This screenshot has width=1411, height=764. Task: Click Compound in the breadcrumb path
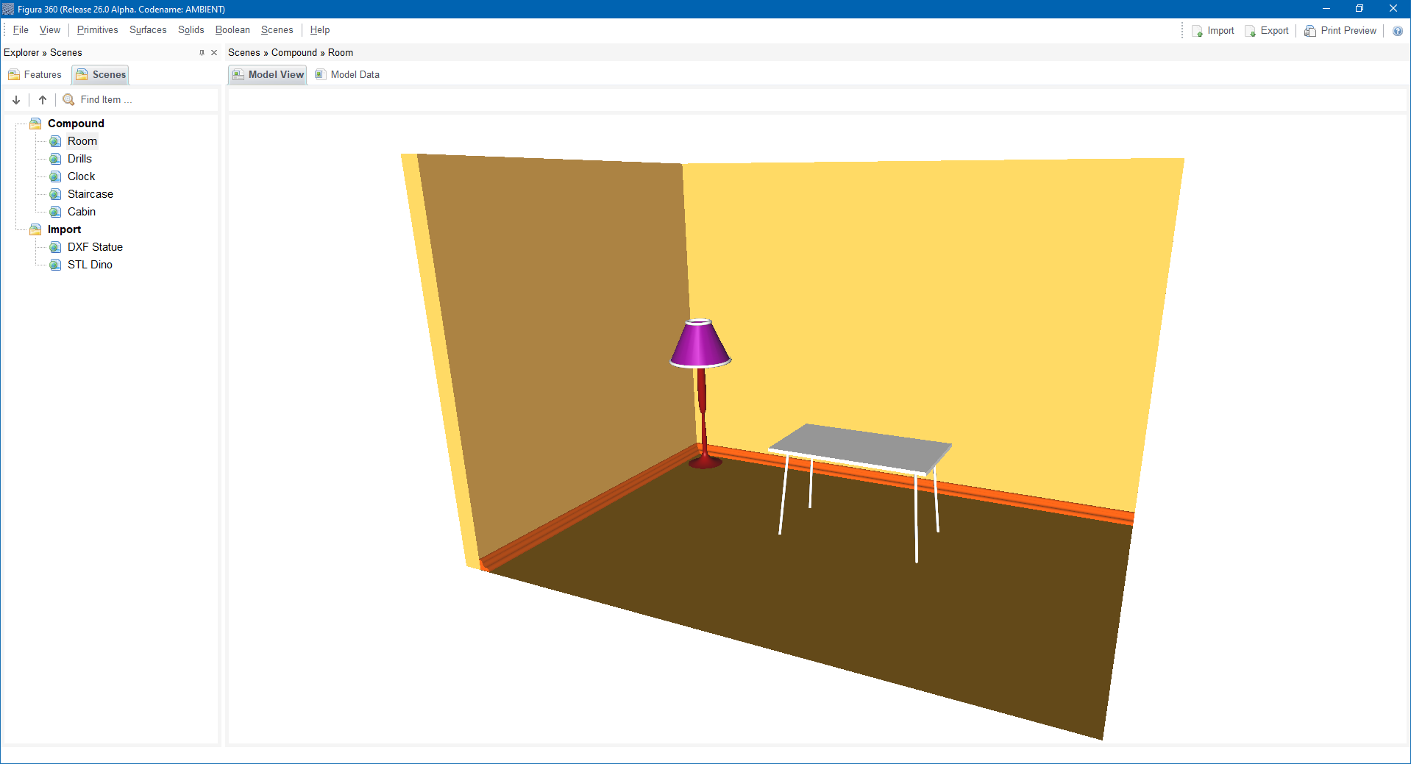(x=294, y=52)
